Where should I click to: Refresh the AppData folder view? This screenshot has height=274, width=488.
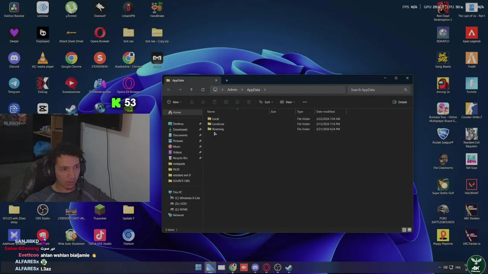point(203,90)
